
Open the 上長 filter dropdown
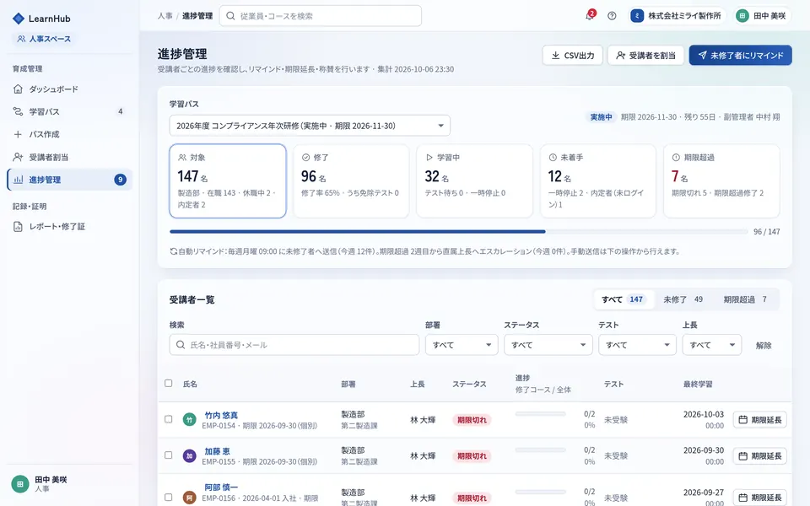(712, 345)
